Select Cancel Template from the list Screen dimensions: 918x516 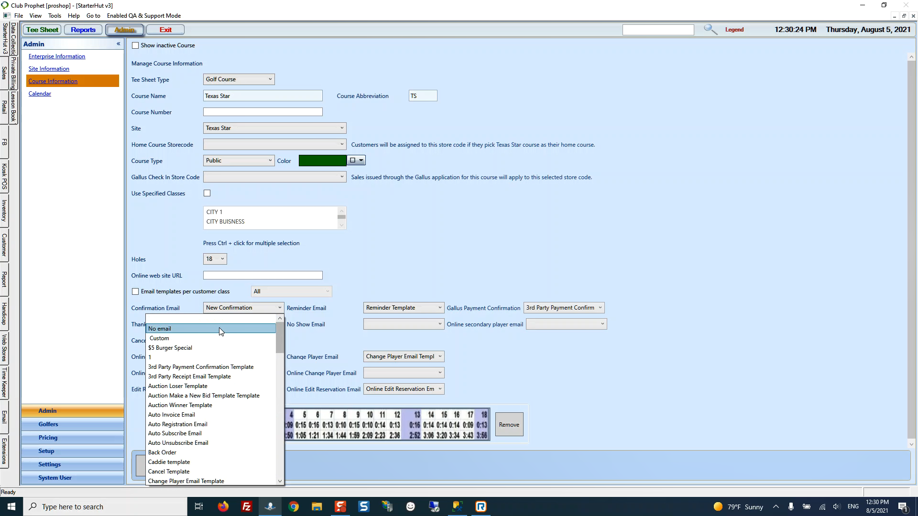point(169,472)
